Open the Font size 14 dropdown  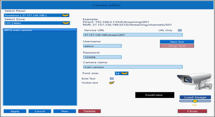pos(121,73)
